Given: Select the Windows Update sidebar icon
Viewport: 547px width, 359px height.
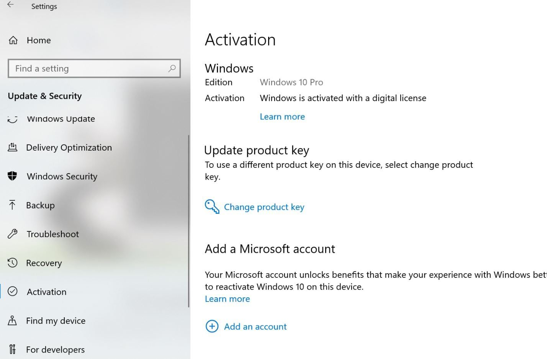Looking at the screenshot, I should [13, 119].
